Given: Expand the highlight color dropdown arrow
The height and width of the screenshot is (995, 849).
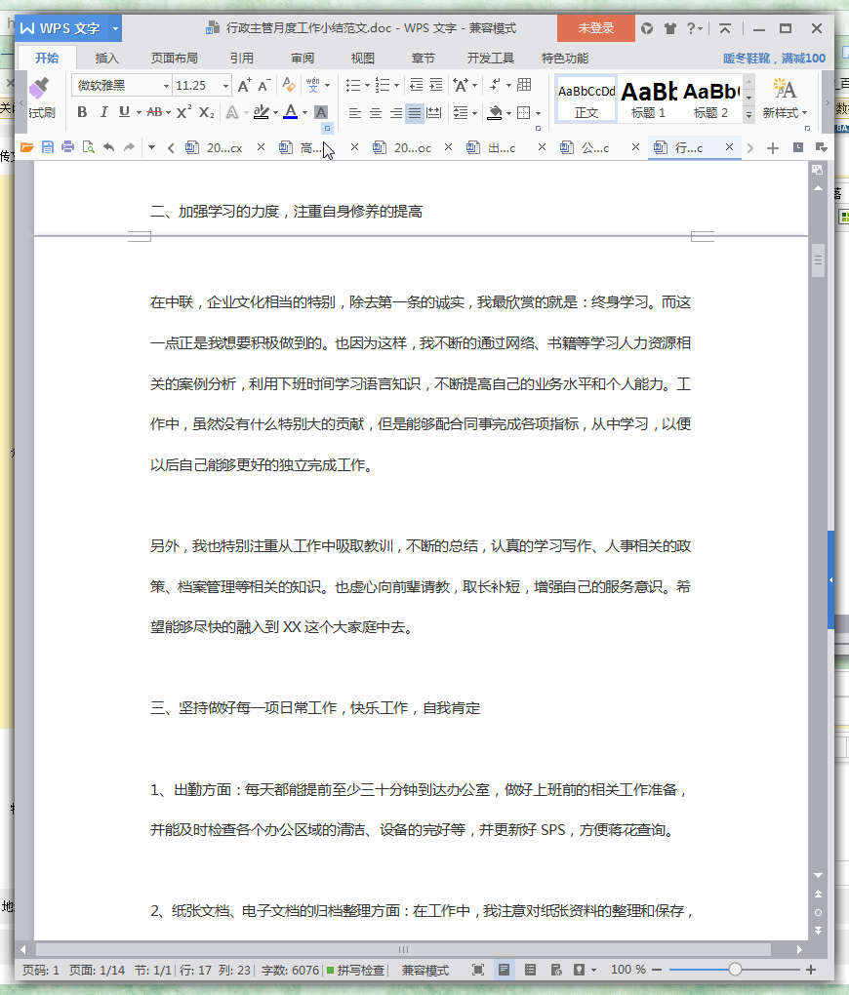Looking at the screenshot, I should (x=275, y=113).
